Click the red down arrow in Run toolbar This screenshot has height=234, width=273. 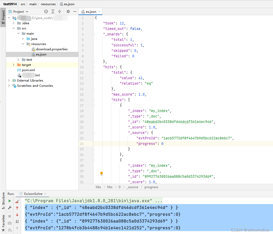[17, 215]
